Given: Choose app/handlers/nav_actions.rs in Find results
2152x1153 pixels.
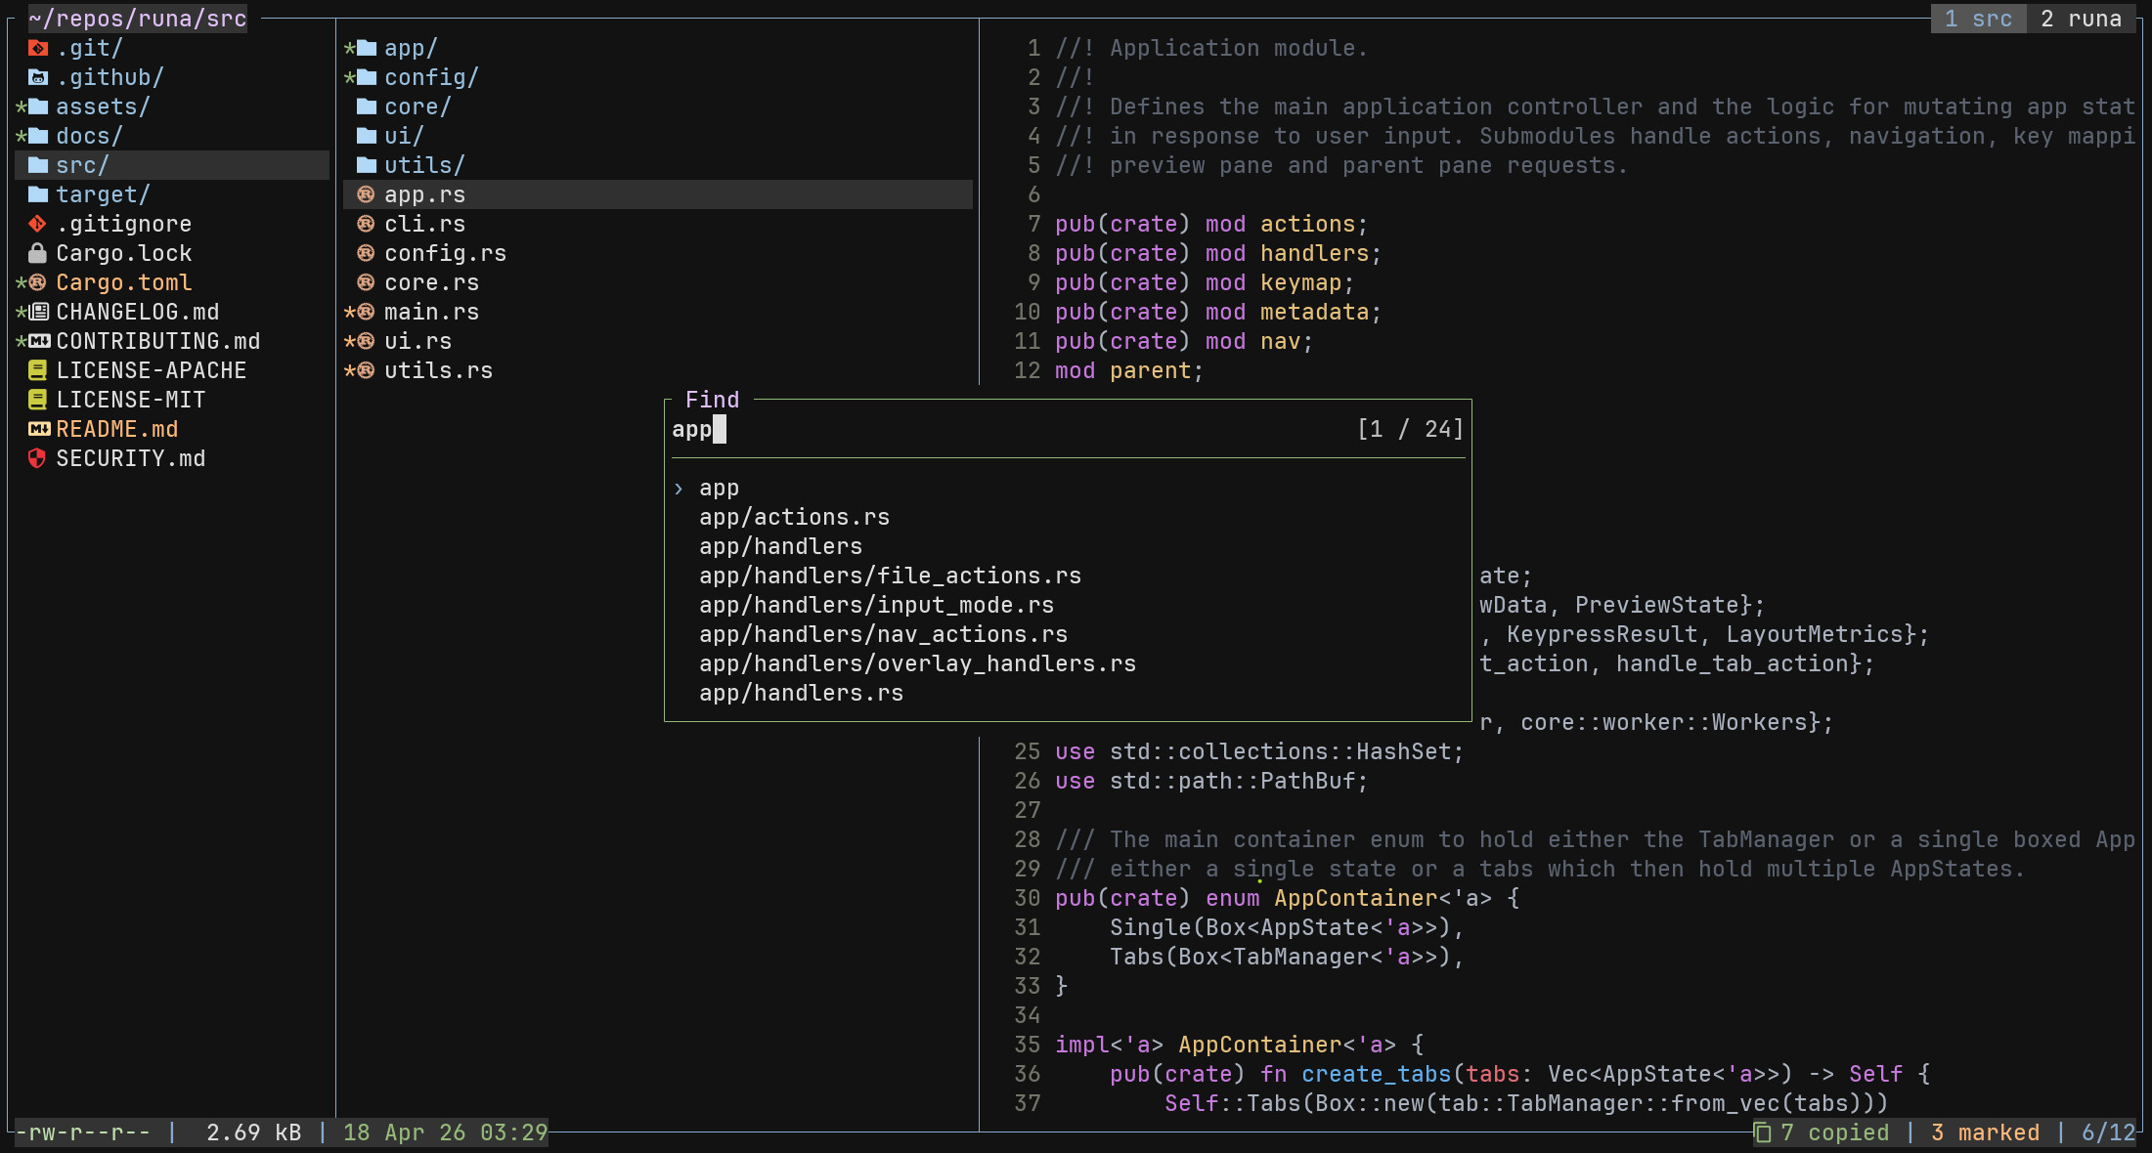Looking at the screenshot, I should click(883, 634).
